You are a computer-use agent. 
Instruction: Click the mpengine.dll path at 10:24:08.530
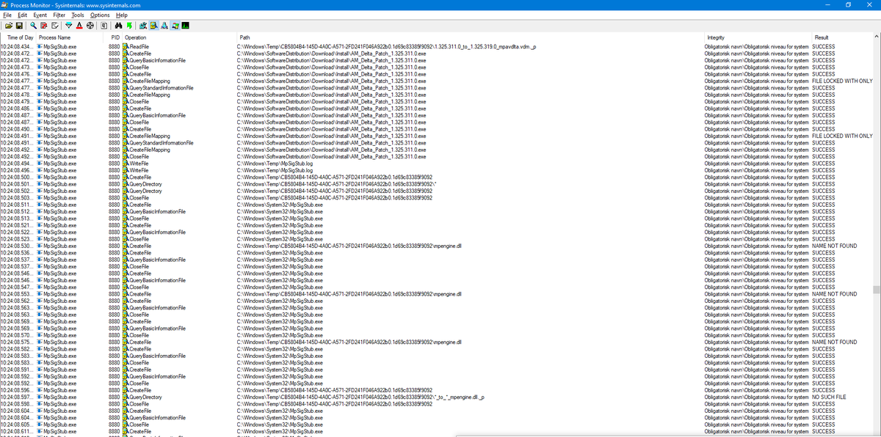349,246
